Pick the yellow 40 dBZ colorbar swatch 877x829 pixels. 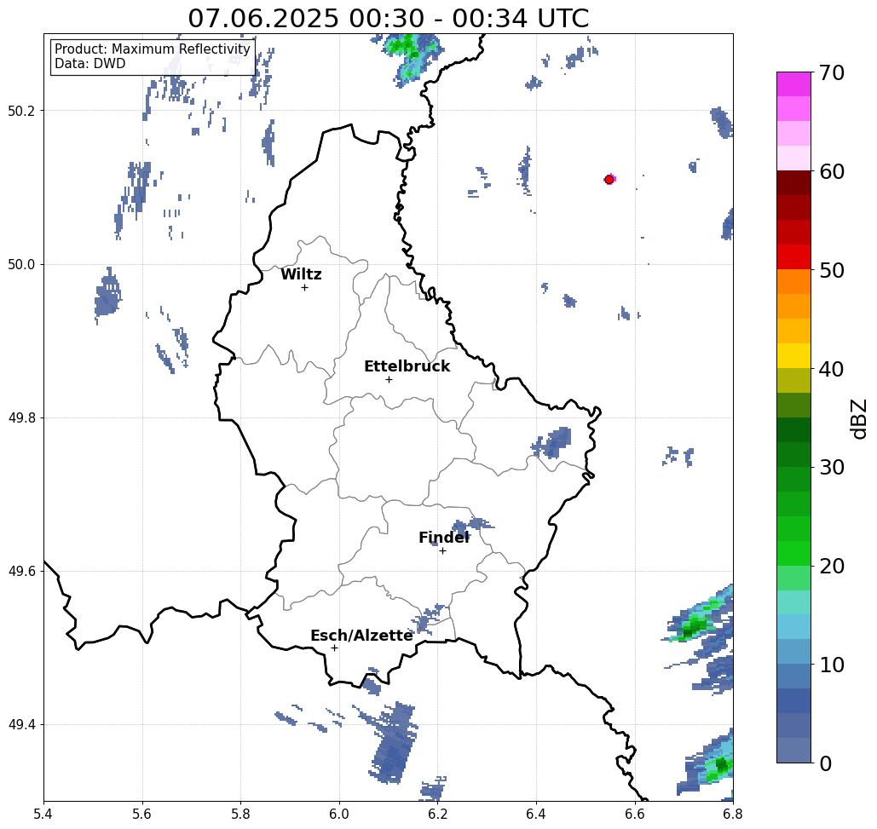point(793,355)
